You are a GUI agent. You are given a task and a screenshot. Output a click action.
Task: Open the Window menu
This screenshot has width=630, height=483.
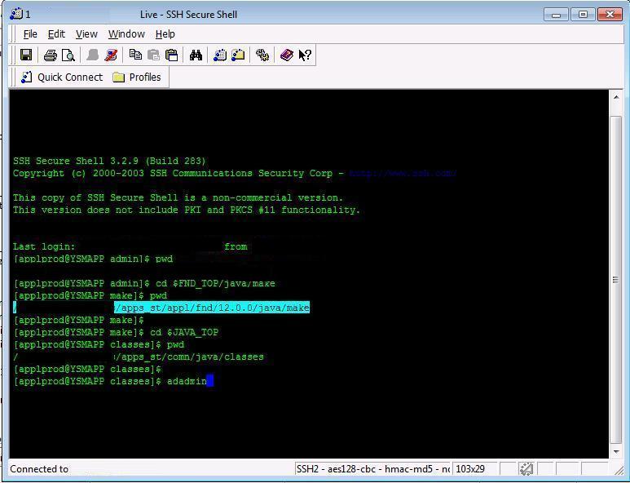(x=126, y=33)
